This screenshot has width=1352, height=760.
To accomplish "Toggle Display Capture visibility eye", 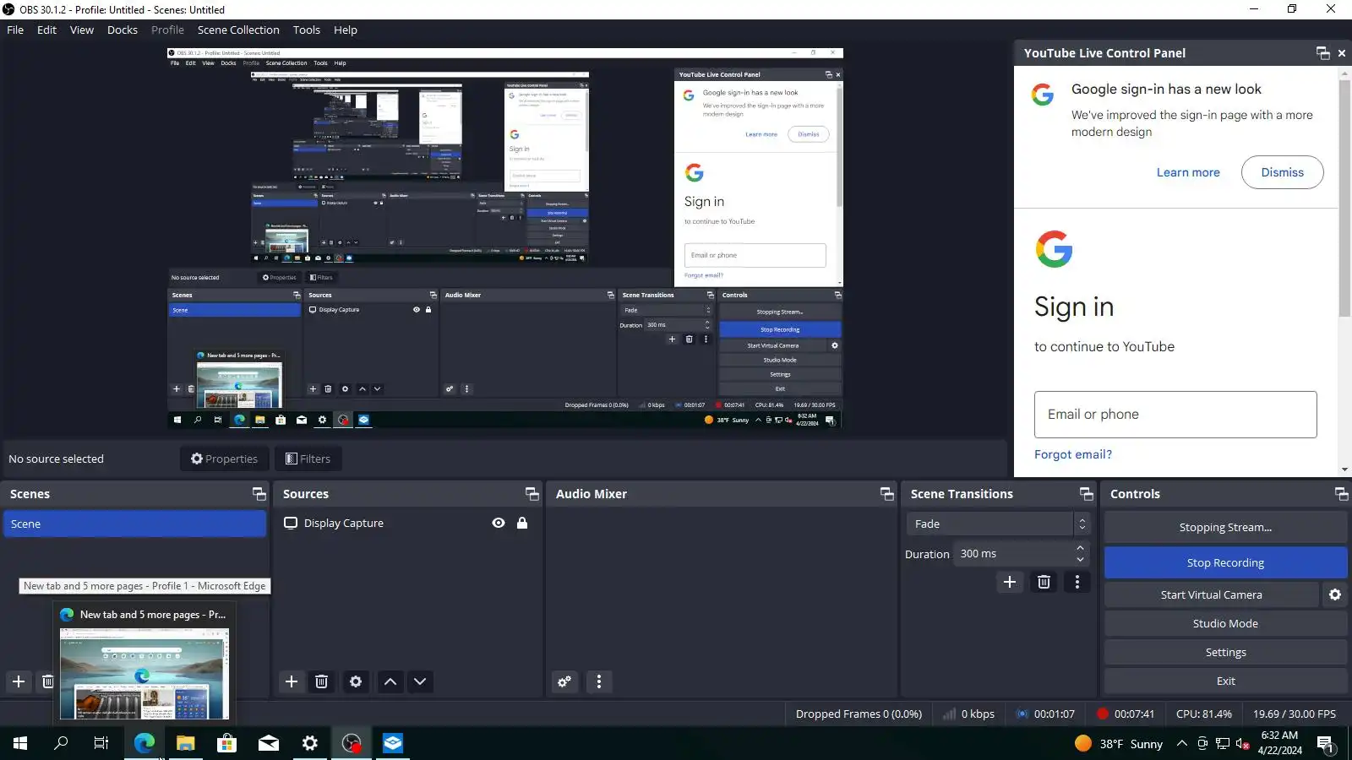I will [x=499, y=524].
